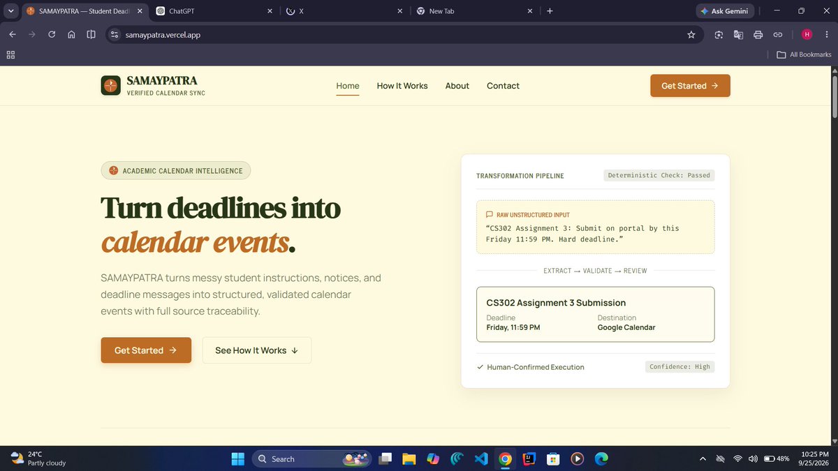Open the site information icon in address bar

pos(115,34)
